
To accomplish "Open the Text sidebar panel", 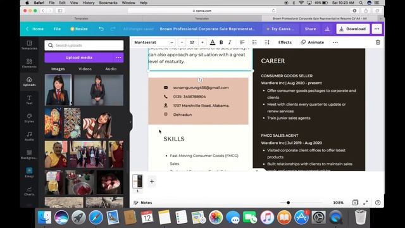I will pos(29,100).
